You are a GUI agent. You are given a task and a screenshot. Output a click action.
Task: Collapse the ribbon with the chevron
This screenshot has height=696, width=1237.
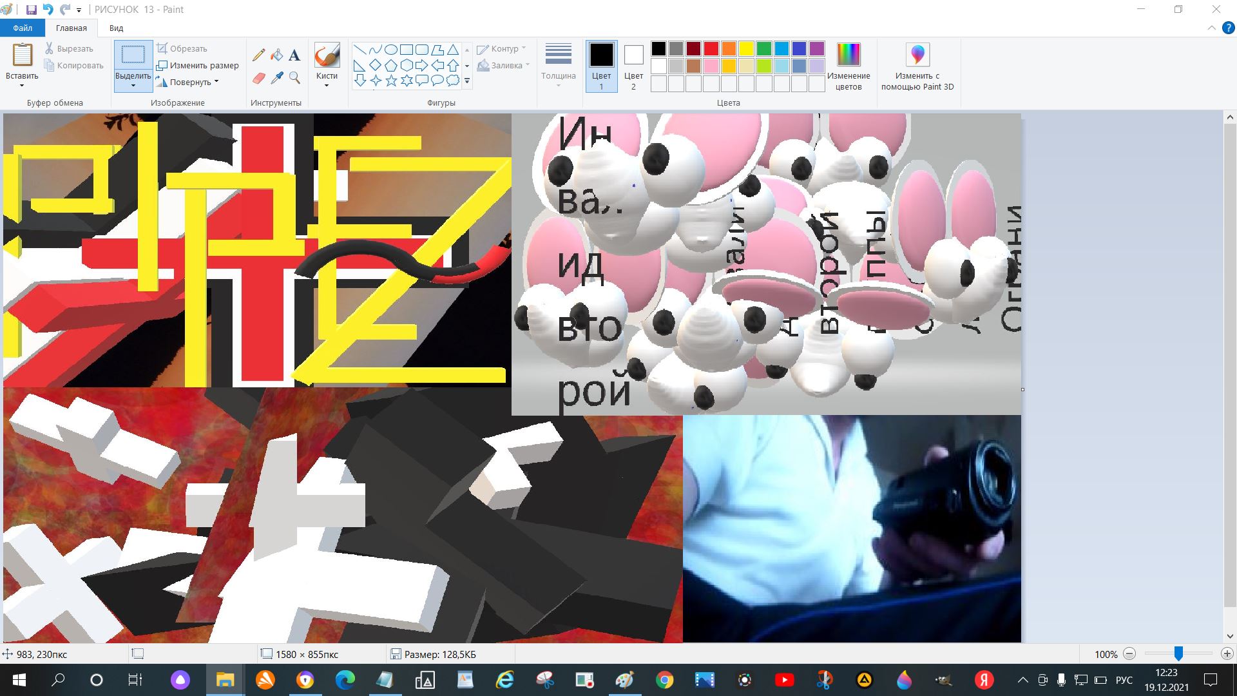coord(1211,28)
